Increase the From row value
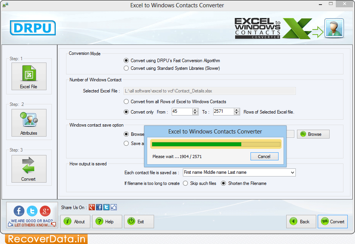Screen dimensions: 355x244 (x=195, y=110)
